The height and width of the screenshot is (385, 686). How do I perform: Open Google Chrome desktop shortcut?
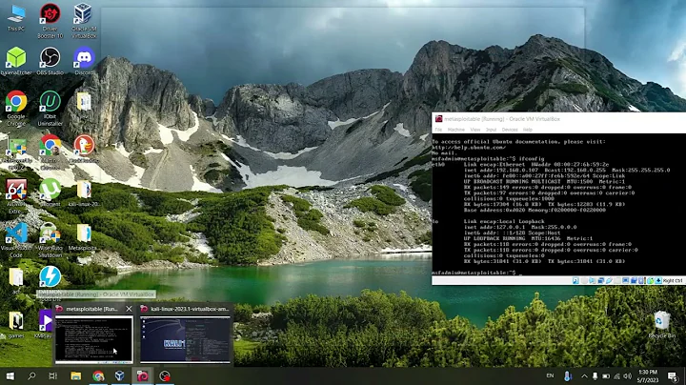(x=16, y=108)
